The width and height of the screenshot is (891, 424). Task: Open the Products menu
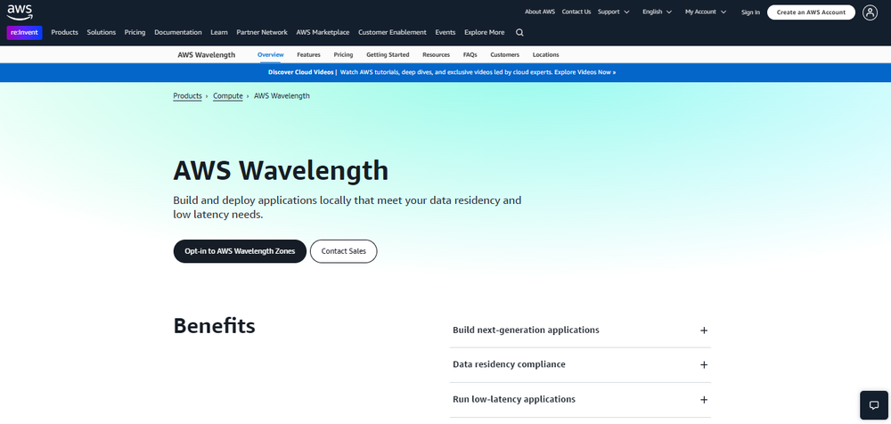(x=65, y=32)
